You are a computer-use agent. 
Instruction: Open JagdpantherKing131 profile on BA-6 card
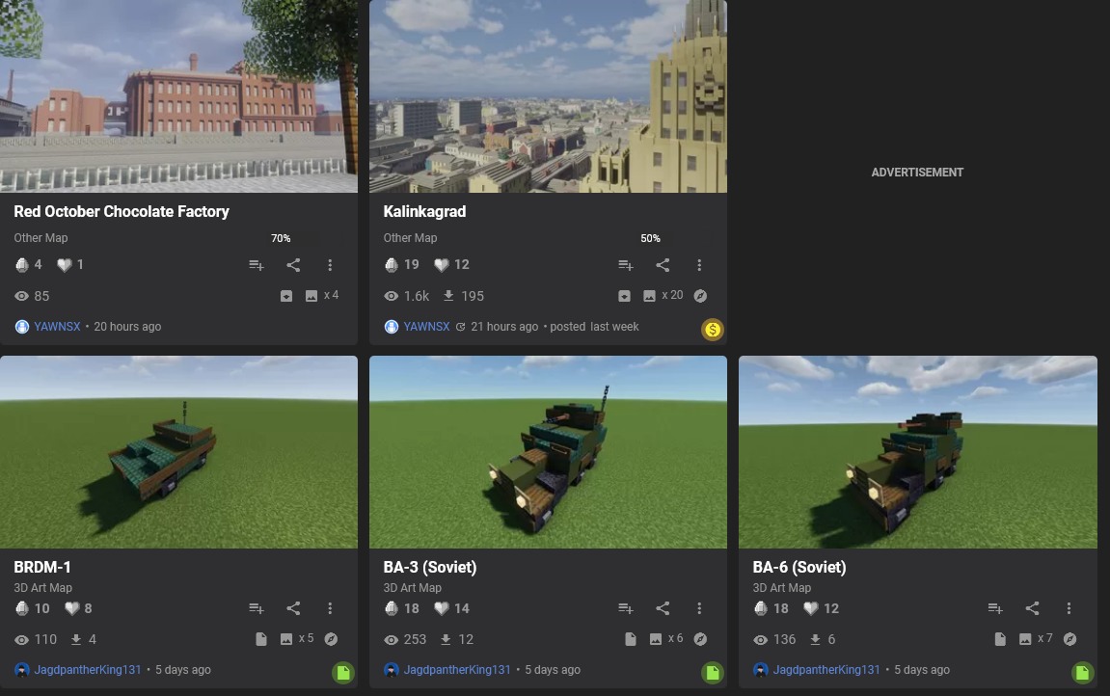(826, 670)
